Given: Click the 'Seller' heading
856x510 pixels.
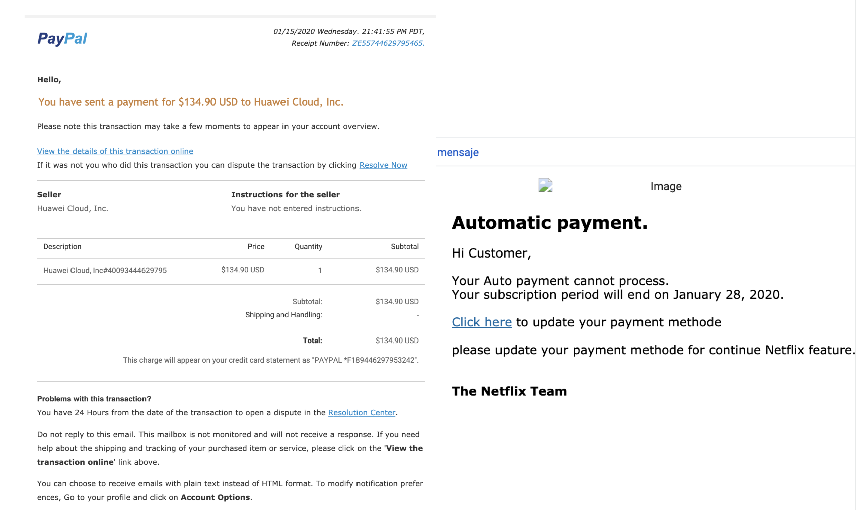Looking at the screenshot, I should coord(49,195).
